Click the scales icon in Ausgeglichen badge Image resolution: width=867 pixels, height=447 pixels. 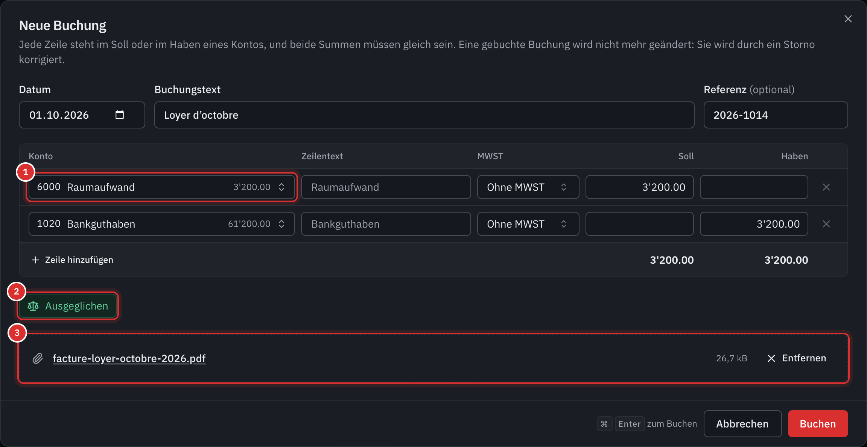[x=33, y=306]
